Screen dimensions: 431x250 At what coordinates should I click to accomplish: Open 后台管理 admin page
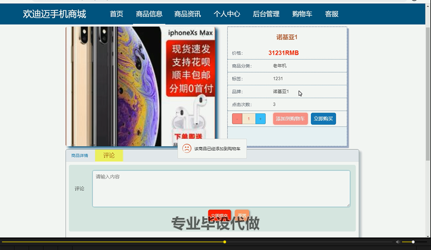click(266, 14)
